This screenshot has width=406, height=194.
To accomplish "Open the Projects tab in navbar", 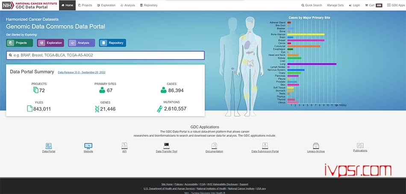I will click(x=85, y=5).
